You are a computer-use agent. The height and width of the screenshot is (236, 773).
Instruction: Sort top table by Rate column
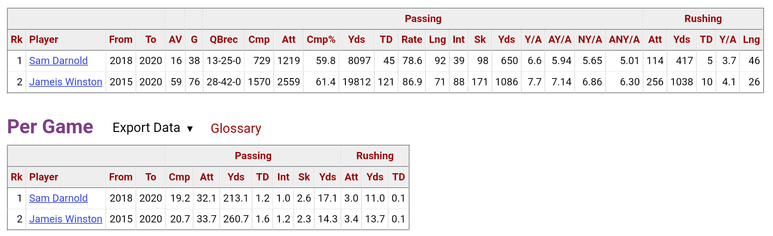point(411,40)
